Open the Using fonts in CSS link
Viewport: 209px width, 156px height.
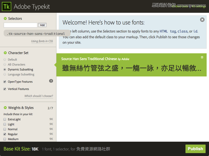pyautogui.click(x=42, y=41)
